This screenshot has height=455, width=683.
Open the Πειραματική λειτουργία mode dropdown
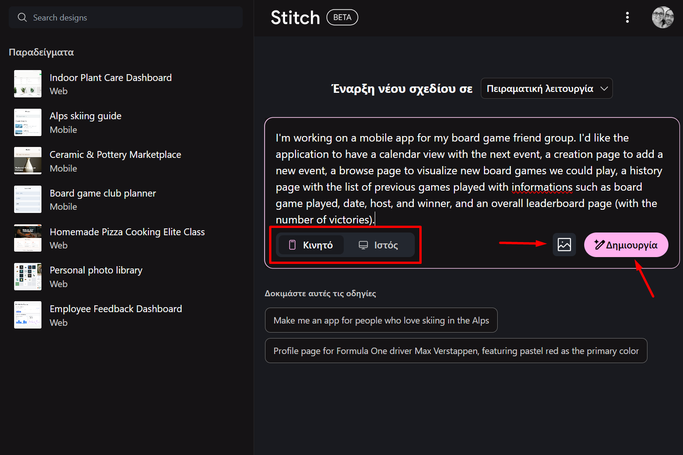[546, 88]
